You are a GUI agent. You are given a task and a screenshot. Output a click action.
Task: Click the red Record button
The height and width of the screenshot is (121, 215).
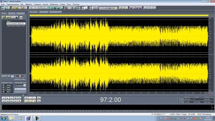pyautogui.click(x=19, y=101)
